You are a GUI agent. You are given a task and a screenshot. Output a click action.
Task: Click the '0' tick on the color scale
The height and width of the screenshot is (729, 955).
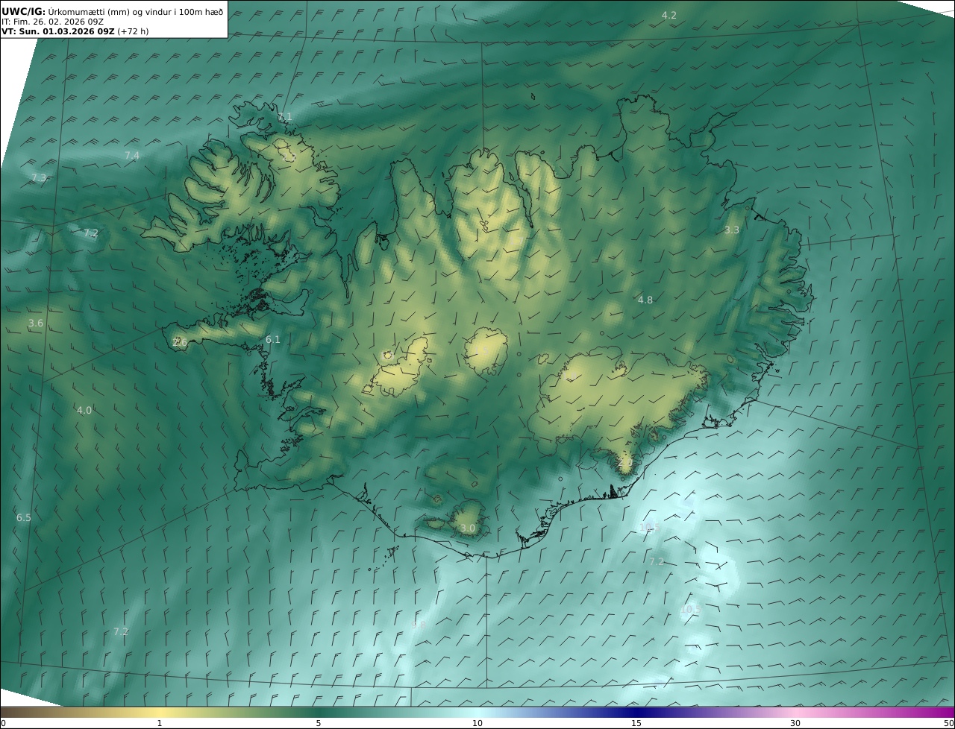tap(3, 723)
